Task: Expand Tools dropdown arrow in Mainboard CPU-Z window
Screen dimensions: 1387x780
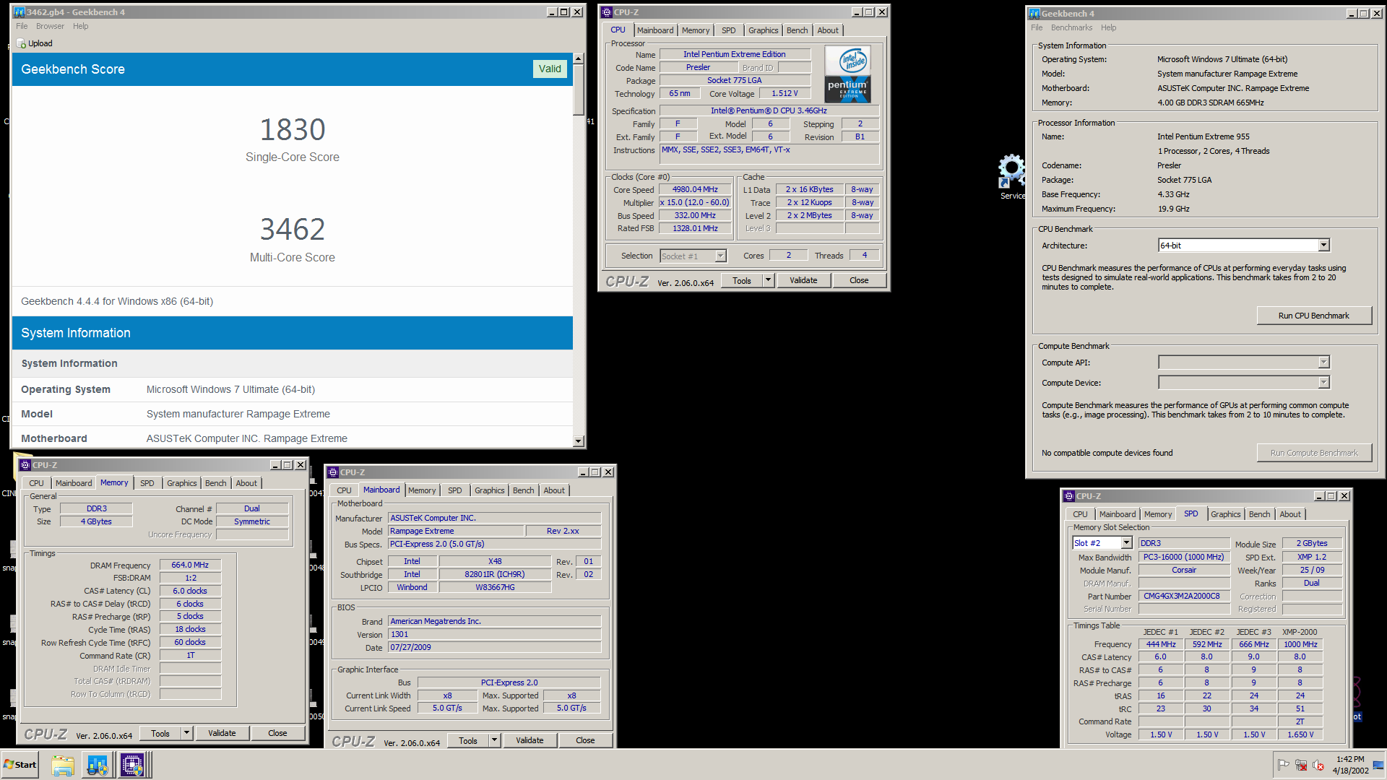Action: [494, 740]
